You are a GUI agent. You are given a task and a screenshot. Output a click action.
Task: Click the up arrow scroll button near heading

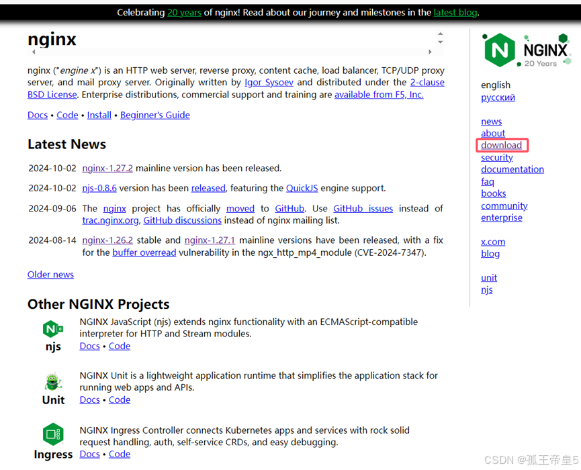[440, 34]
